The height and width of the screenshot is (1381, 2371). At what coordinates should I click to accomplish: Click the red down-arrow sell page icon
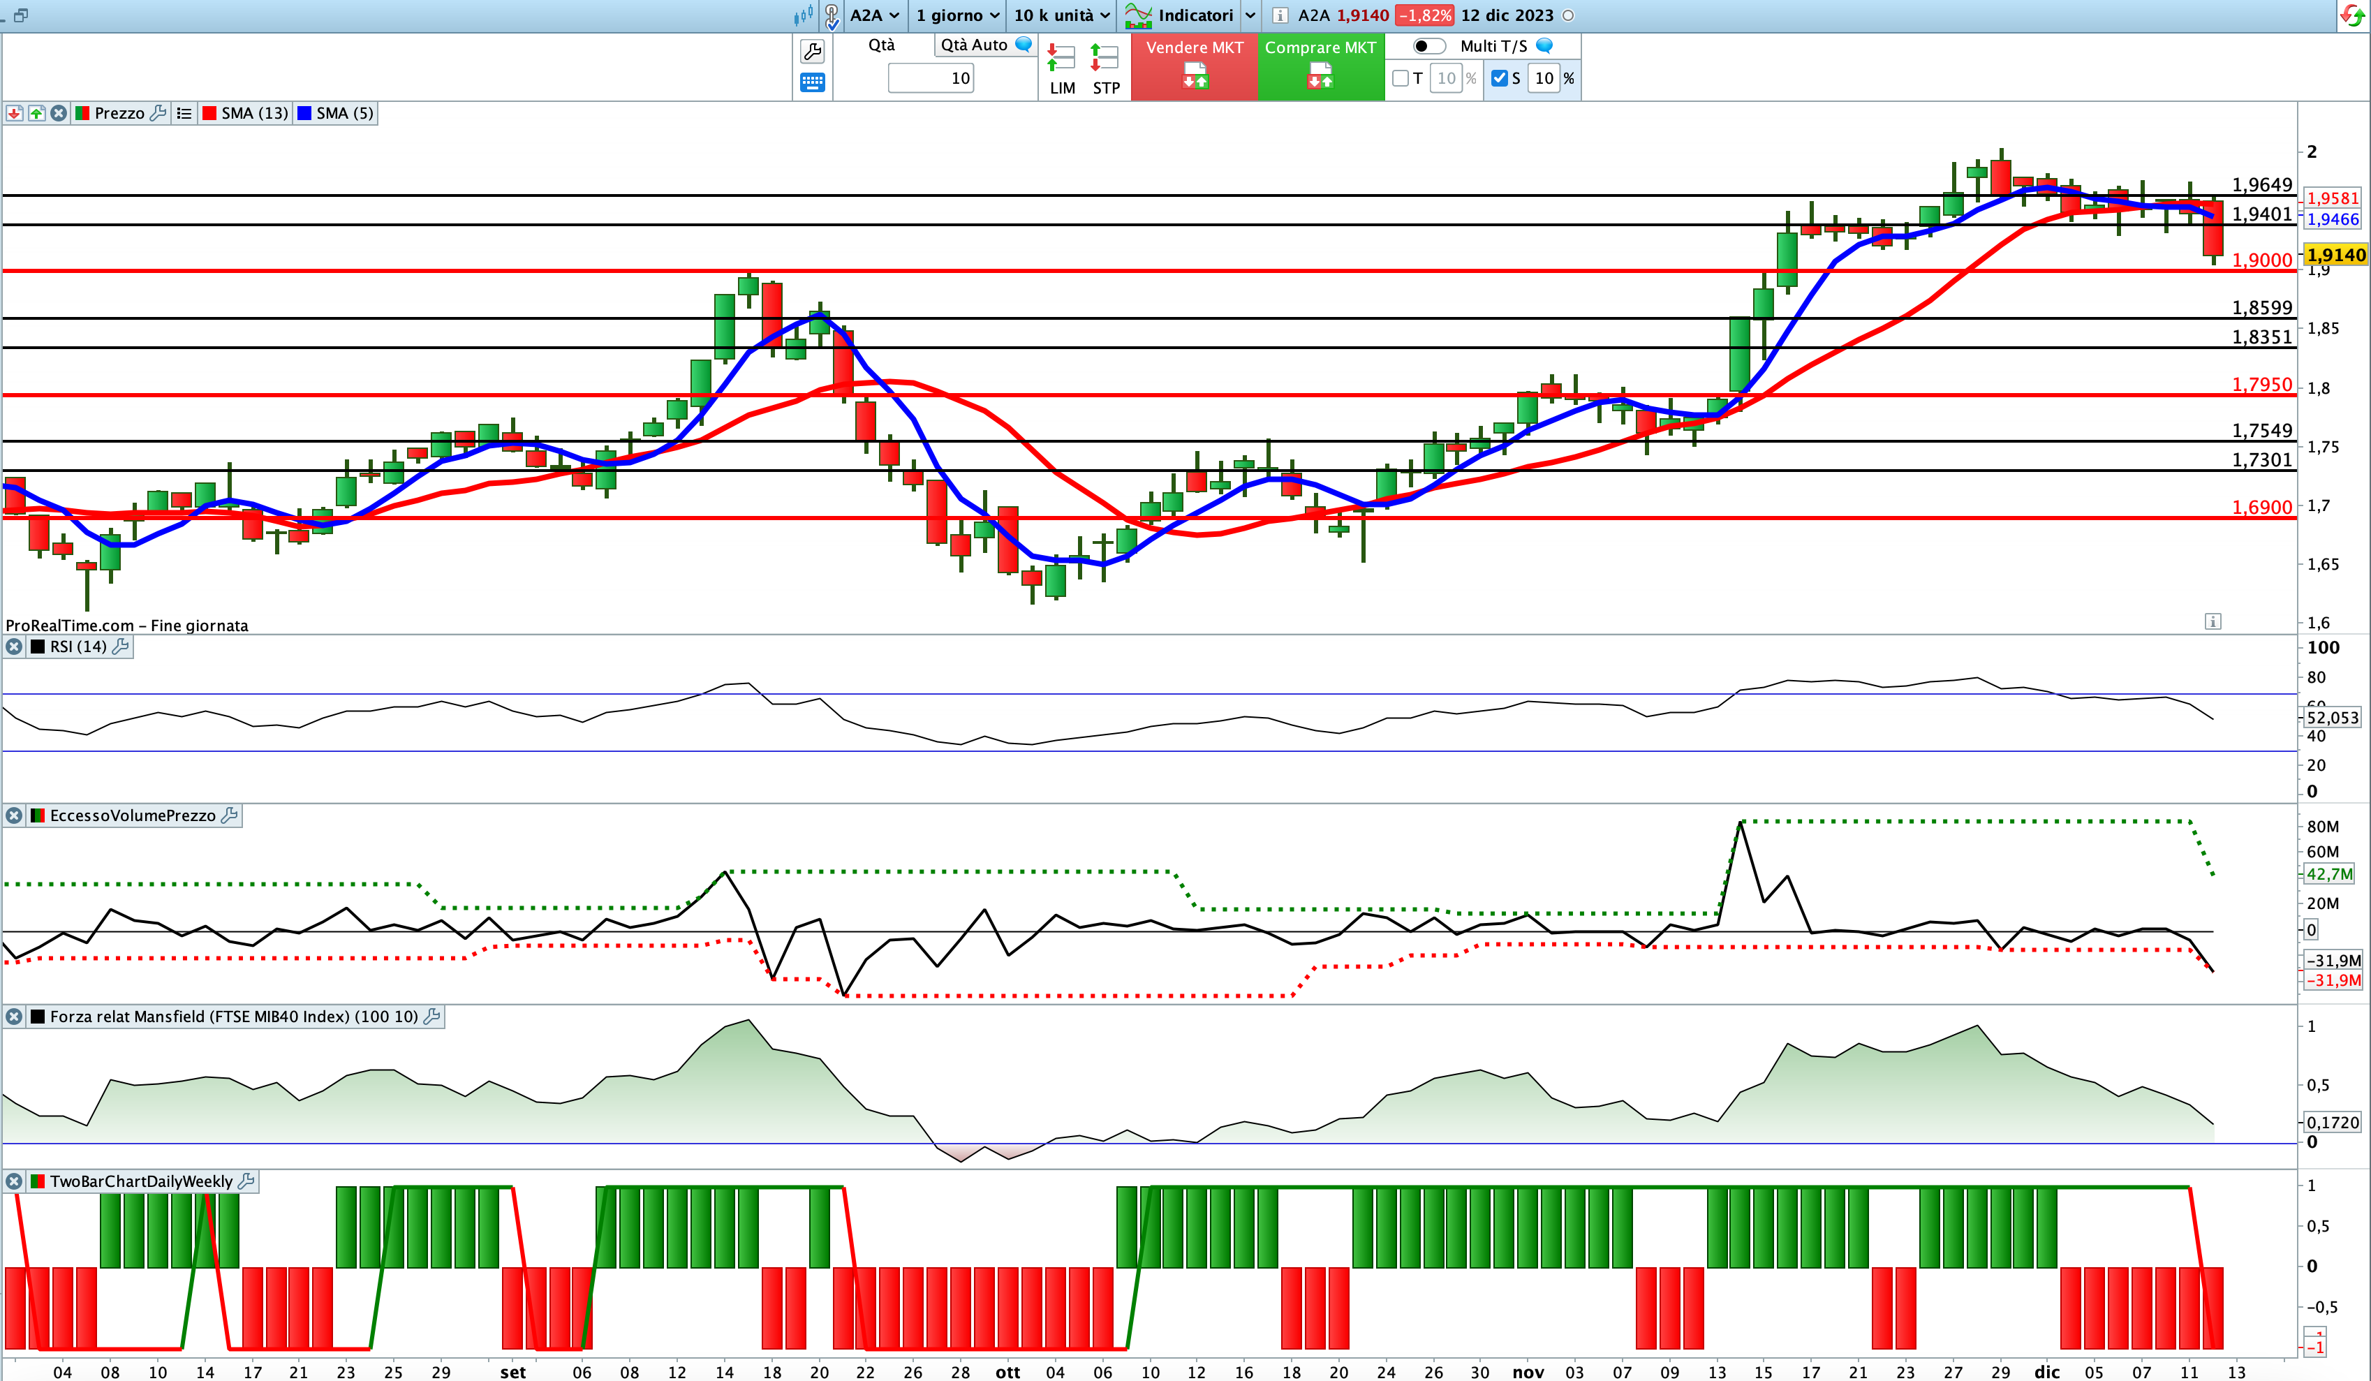[x=14, y=113]
